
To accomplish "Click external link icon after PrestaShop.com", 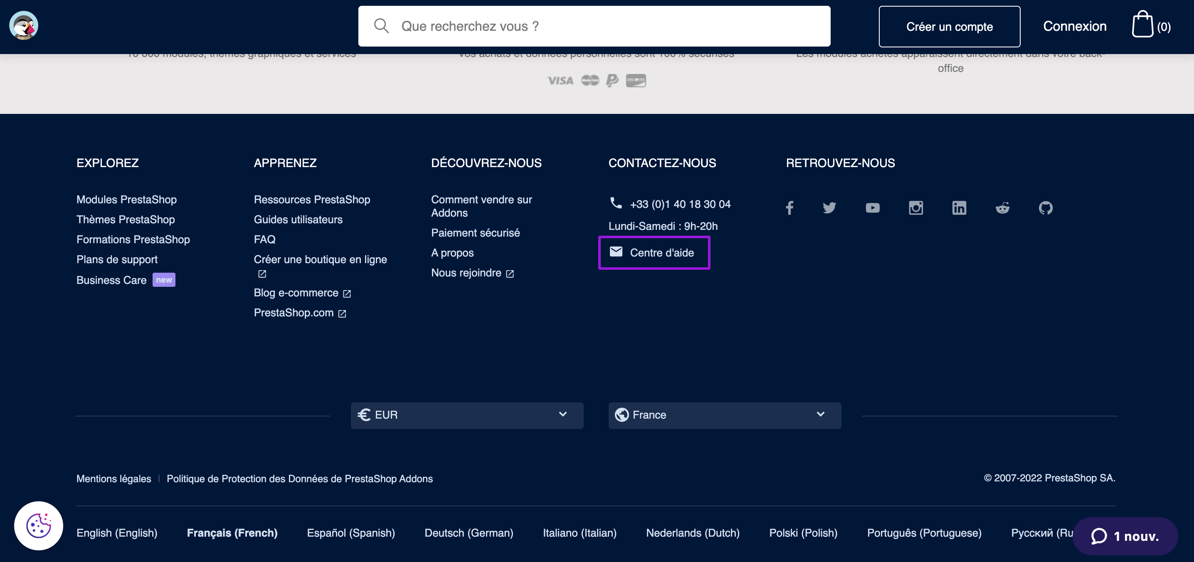I will 342,314.
